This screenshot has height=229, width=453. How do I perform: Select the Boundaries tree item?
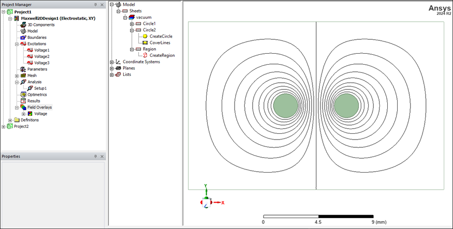(x=37, y=38)
